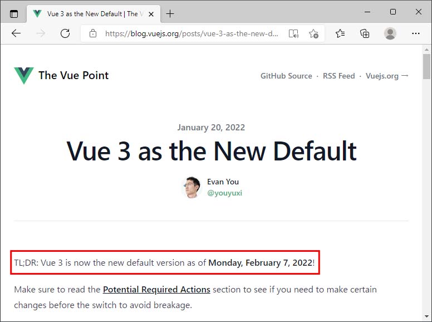Reload the current page
Viewport: 432px width, 322px height.
[x=65, y=33]
